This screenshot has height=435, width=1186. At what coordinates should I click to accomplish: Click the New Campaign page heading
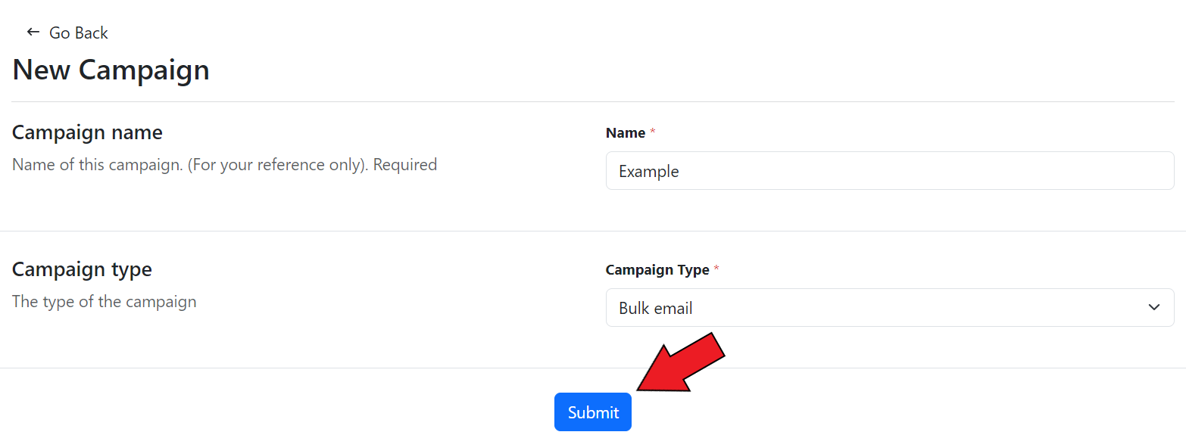(111, 70)
